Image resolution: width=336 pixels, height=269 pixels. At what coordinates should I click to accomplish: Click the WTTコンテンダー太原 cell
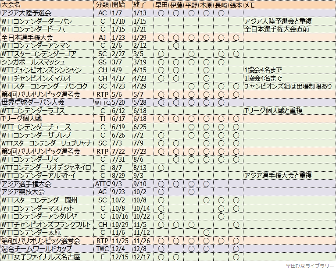point(47,233)
